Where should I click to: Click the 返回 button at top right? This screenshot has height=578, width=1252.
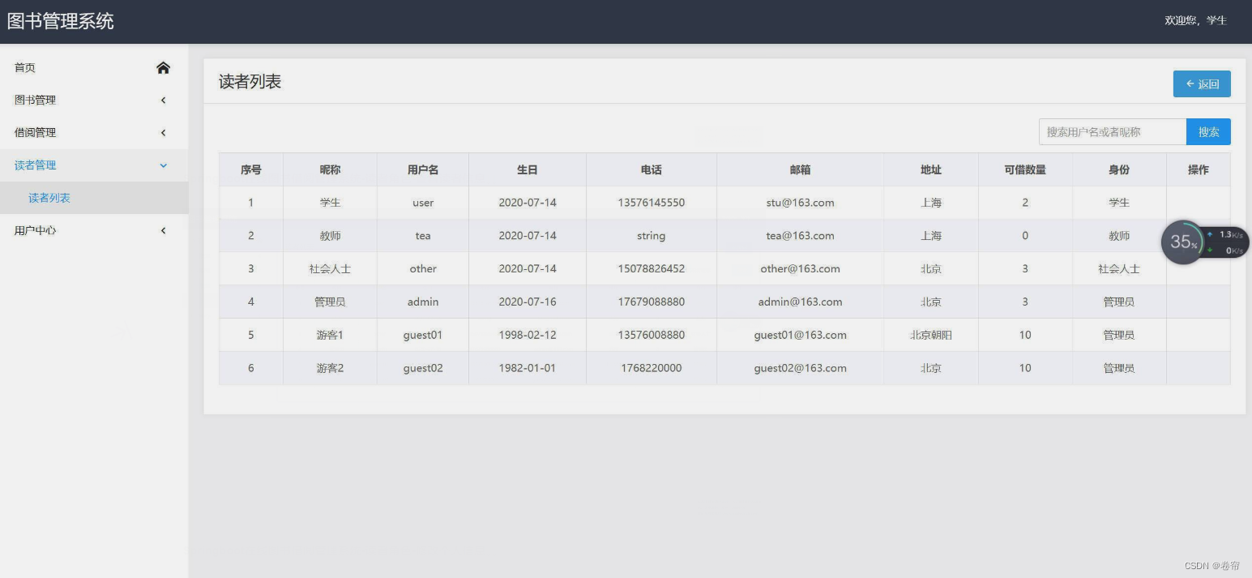pyautogui.click(x=1202, y=83)
